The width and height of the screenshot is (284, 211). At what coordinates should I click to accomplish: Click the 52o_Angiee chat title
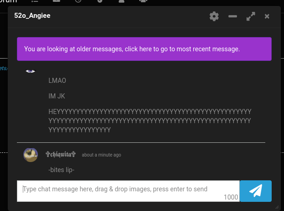coord(32,16)
